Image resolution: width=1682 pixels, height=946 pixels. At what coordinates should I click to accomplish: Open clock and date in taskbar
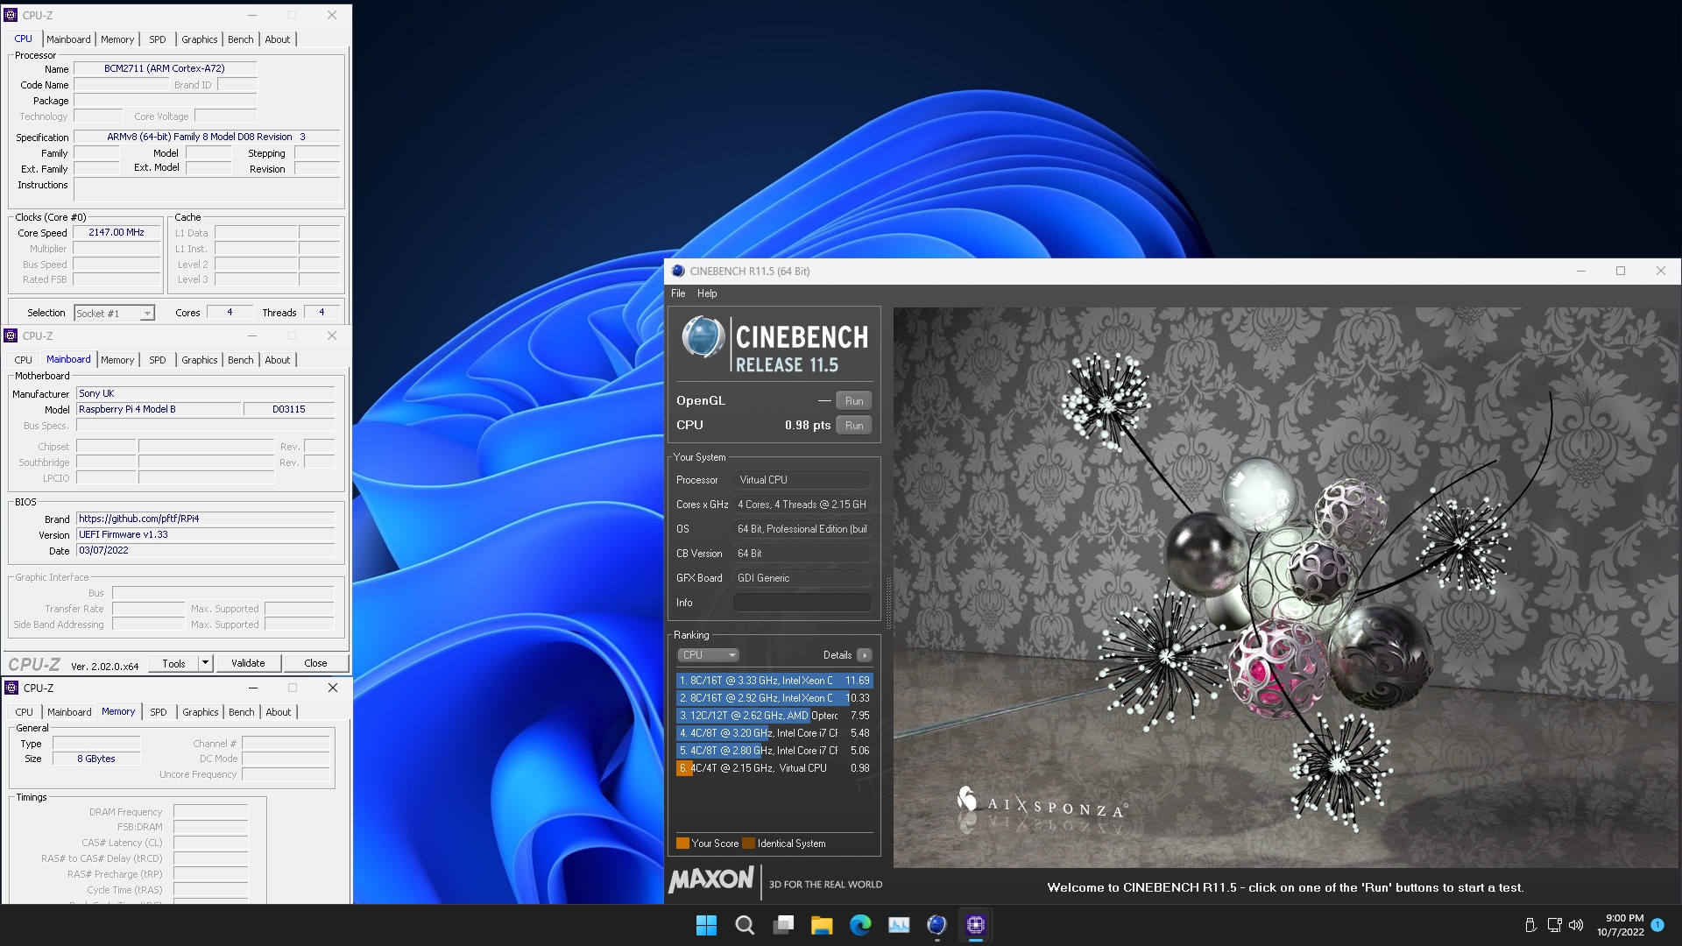coord(1620,925)
